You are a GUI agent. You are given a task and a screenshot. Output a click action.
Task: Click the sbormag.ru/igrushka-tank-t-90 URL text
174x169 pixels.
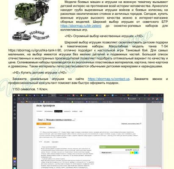[35, 50]
